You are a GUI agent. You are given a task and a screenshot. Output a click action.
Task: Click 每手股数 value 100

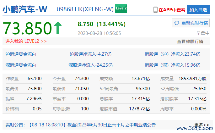pyautogui.click(x=85, y=109)
